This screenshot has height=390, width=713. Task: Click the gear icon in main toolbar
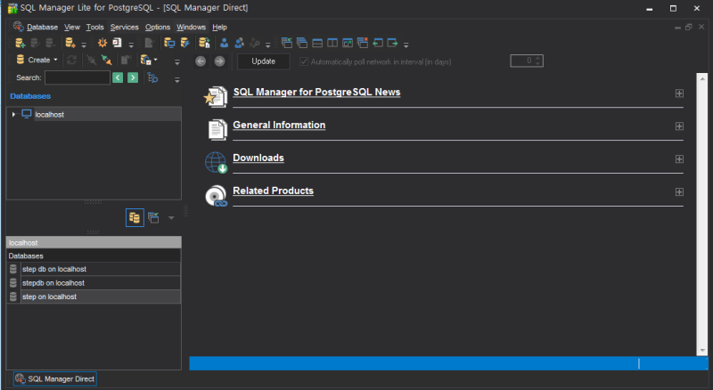102,43
